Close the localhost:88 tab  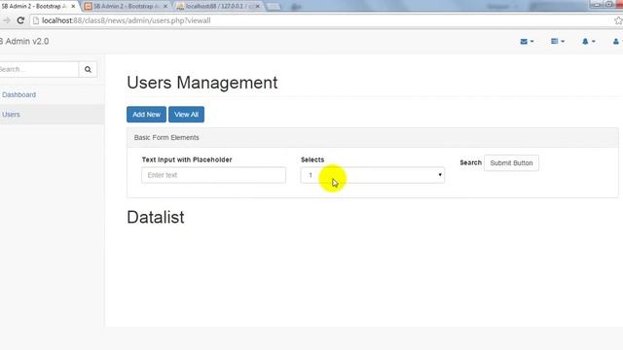click(x=257, y=7)
